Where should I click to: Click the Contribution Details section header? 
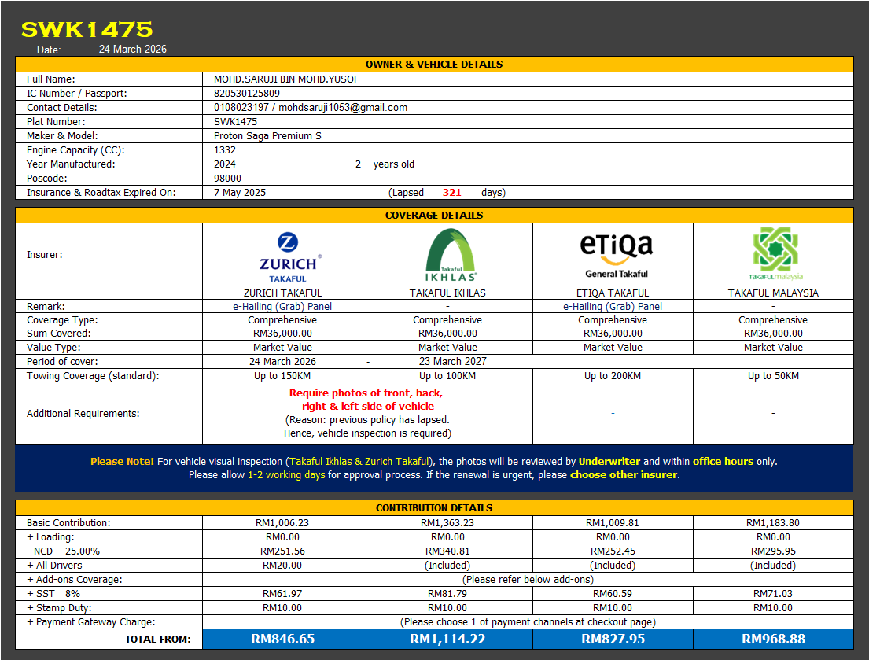pyautogui.click(x=434, y=508)
